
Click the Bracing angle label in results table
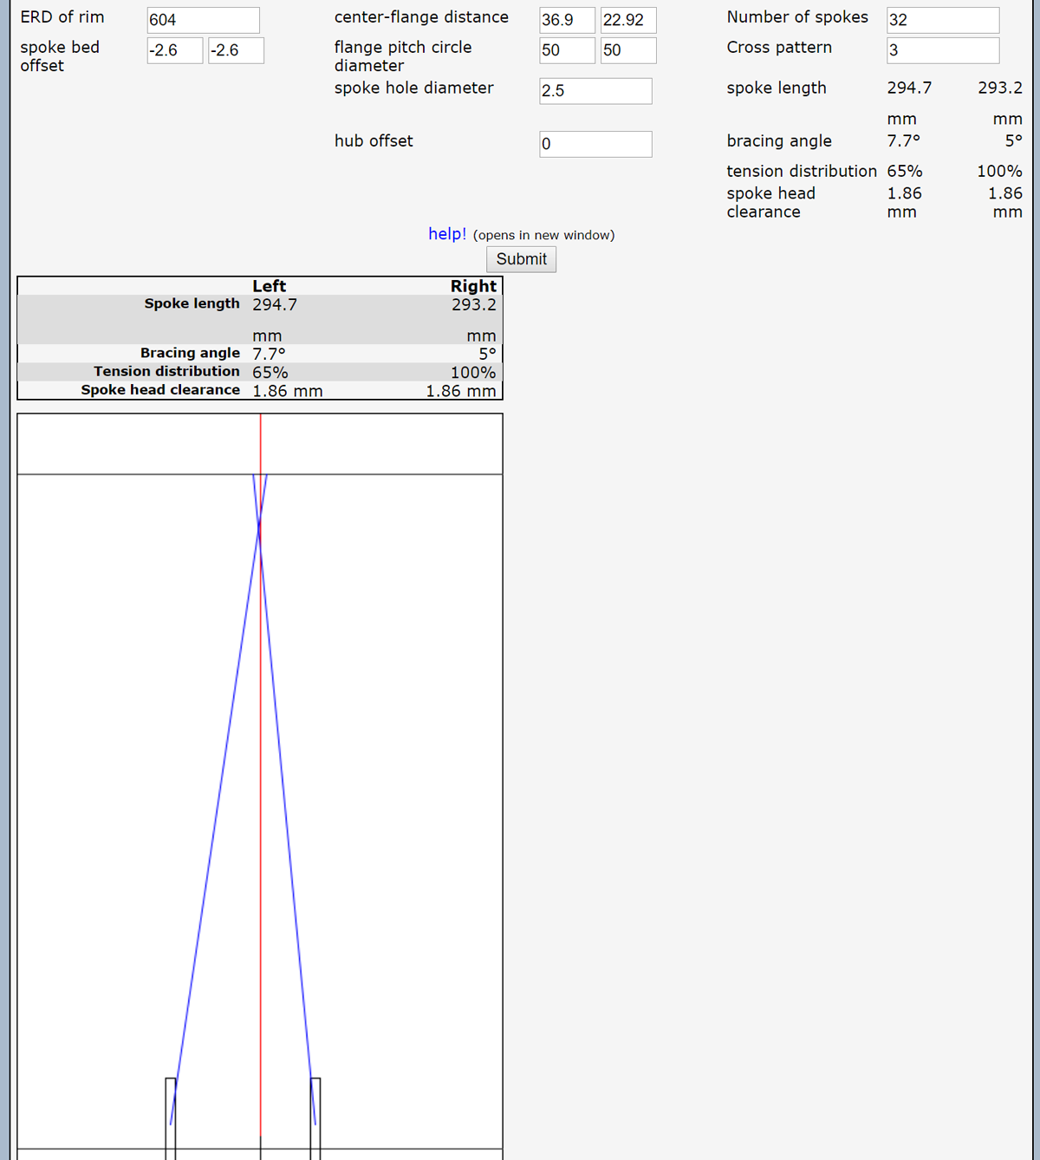pyautogui.click(x=190, y=353)
